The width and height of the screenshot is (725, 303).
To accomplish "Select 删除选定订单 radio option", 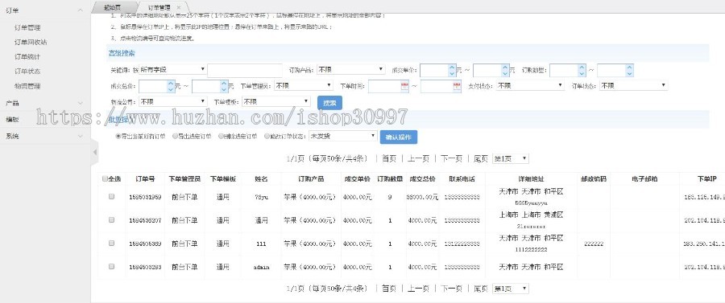I will coord(221,137).
